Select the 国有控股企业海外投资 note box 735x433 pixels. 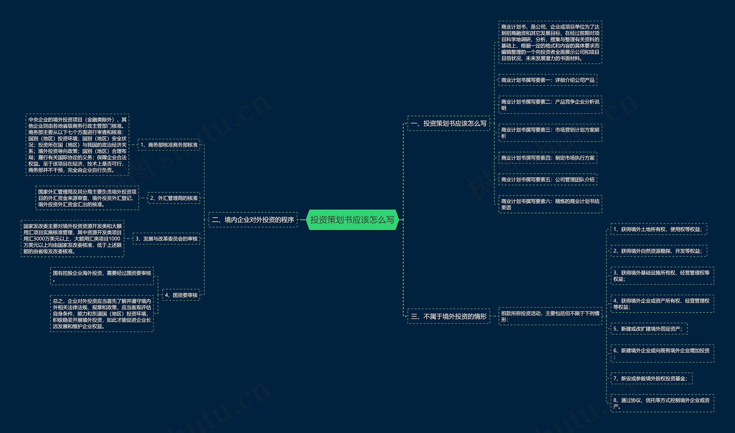[102, 276]
